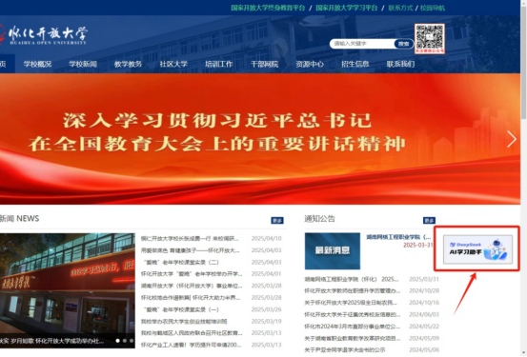The width and height of the screenshot is (527, 357).
Task: Open news 怀化开放大学"爱晚"老年学校举办开学
Action: pyautogui.click(x=192, y=274)
